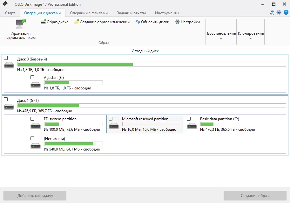Check the Agastan (E:) partition checkbox
The image size is (290, 203).
[32, 77]
